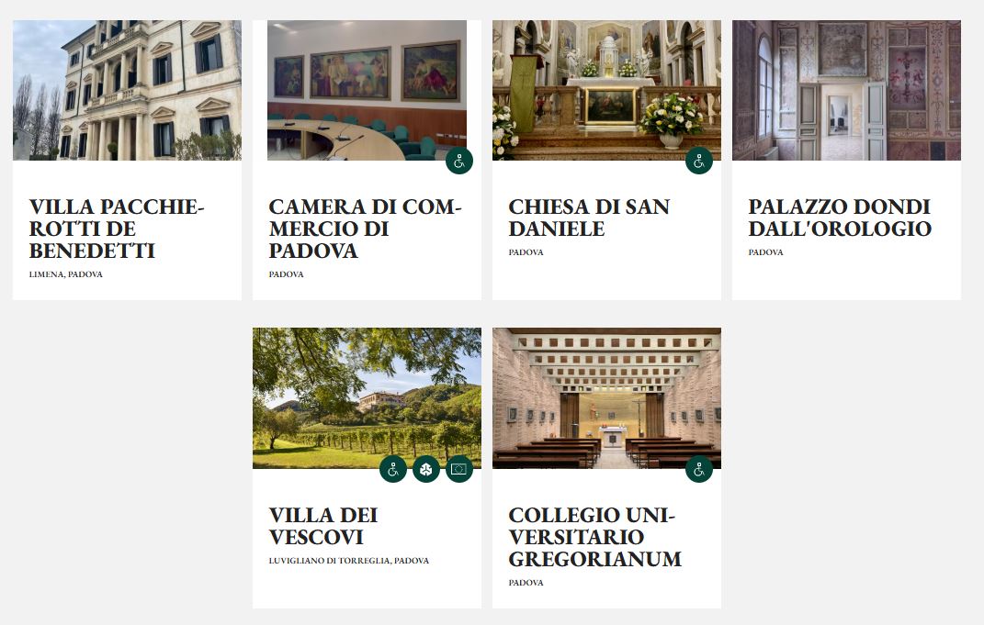This screenshot has height=625, width=984.
Task: Click the EU flag icon on Villa dei Vescovi
Action: (x=459, y=469)
